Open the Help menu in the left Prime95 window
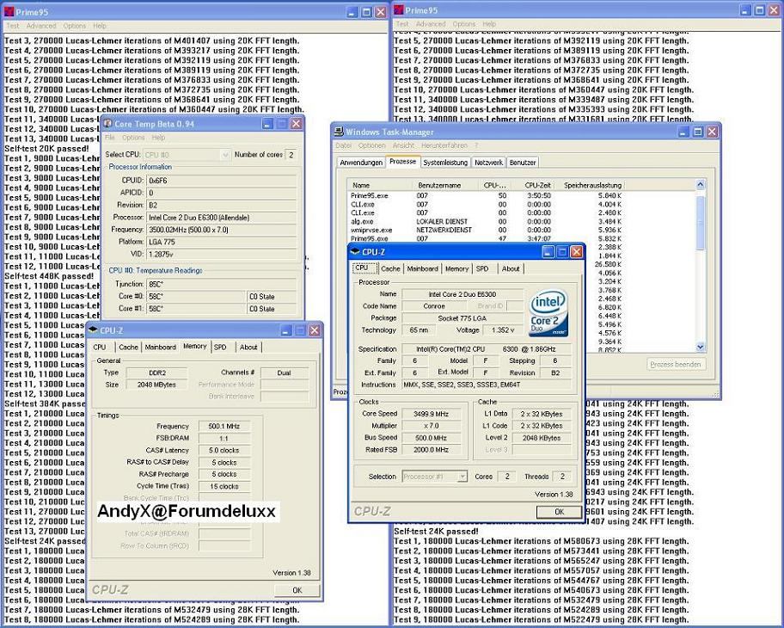This screenshot has width=784, height=628. click(100, 26)
